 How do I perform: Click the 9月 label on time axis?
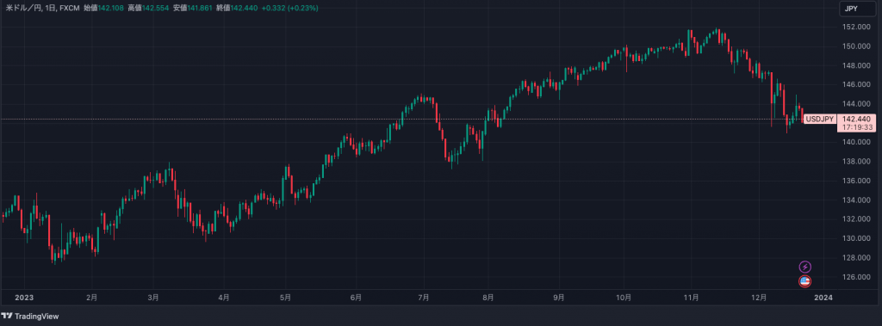point(558,298)
